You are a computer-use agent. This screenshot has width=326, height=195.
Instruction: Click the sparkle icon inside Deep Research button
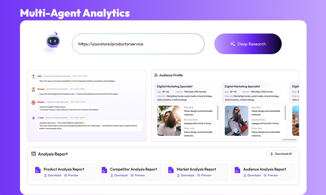coord(233,44)
